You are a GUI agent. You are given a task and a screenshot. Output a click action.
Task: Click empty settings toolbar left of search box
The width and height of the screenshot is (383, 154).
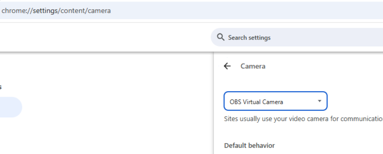click(105, 37)
